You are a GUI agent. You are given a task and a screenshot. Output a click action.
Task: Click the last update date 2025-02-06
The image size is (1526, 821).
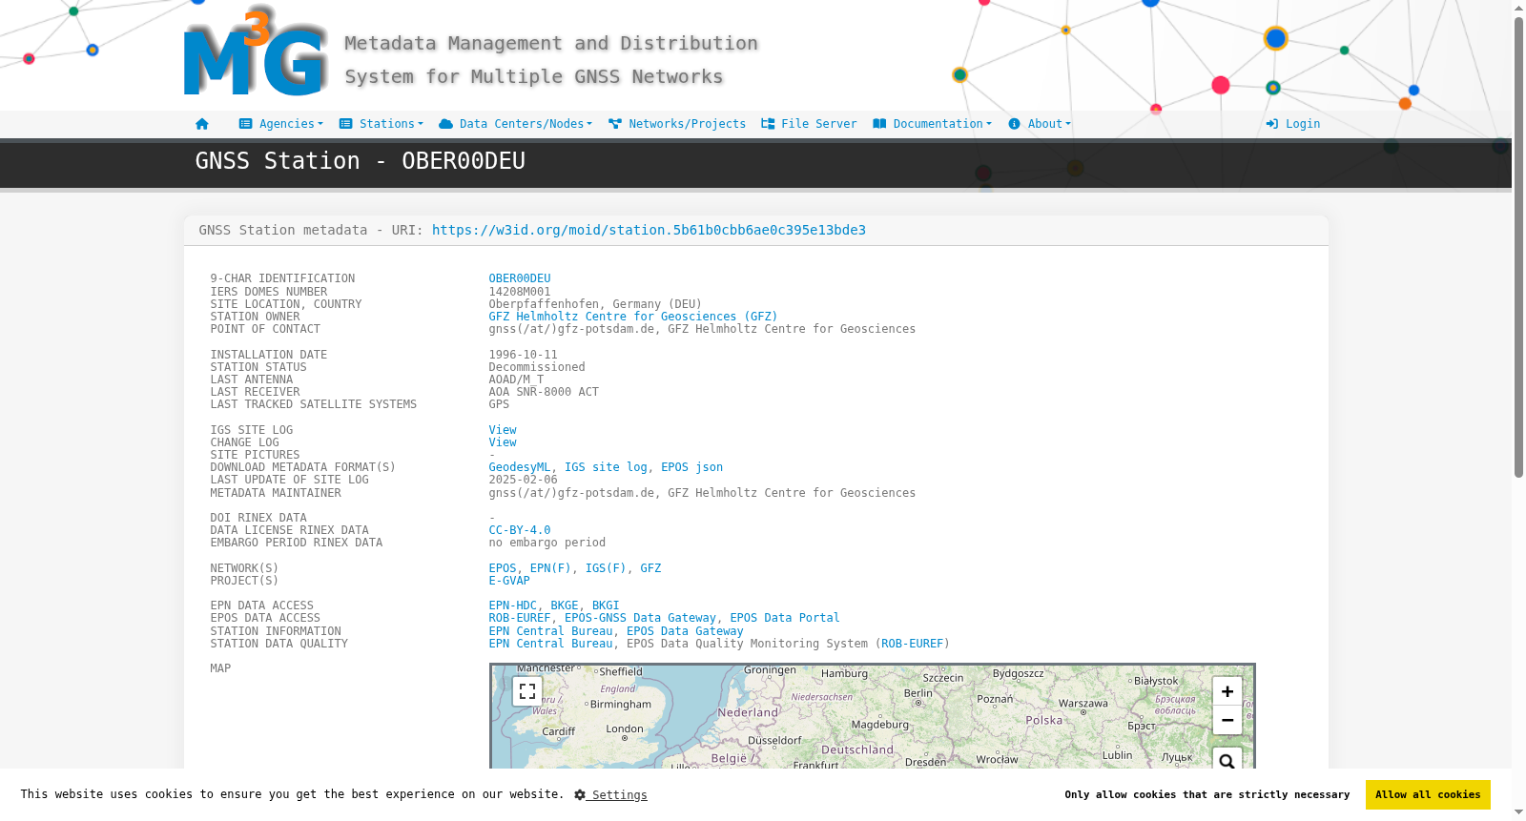point(524,480)
